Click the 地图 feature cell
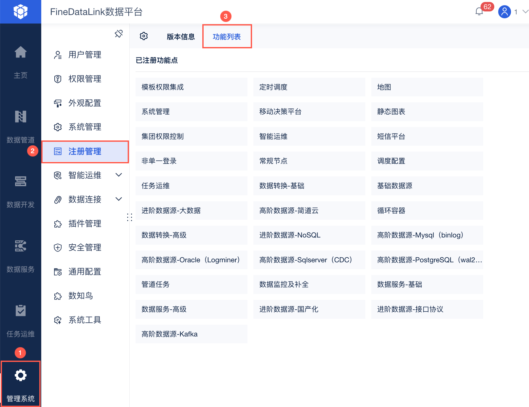This screenshot has width=529, height=407. (x=427, y=87)
